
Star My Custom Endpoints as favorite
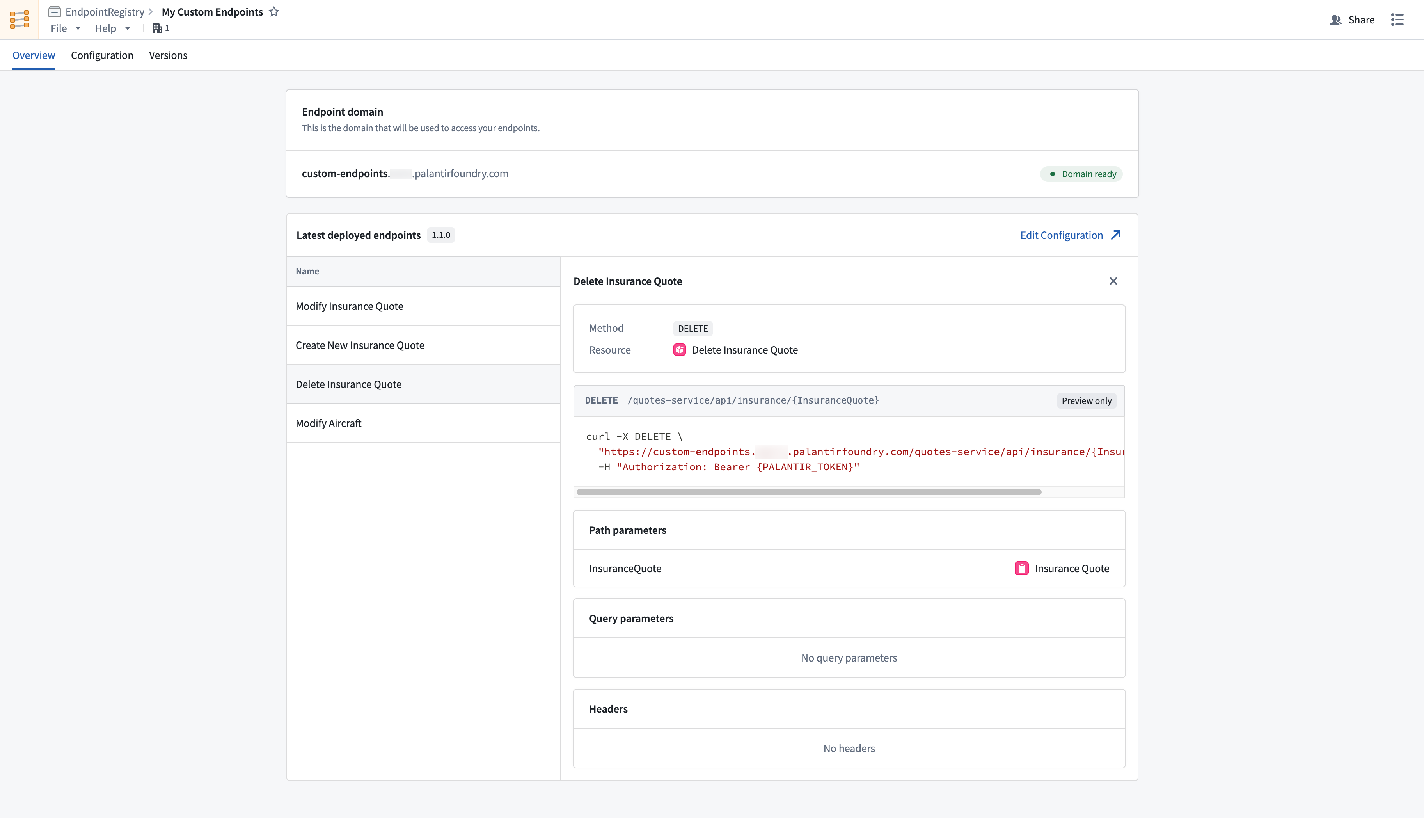(x=274, y=12)
